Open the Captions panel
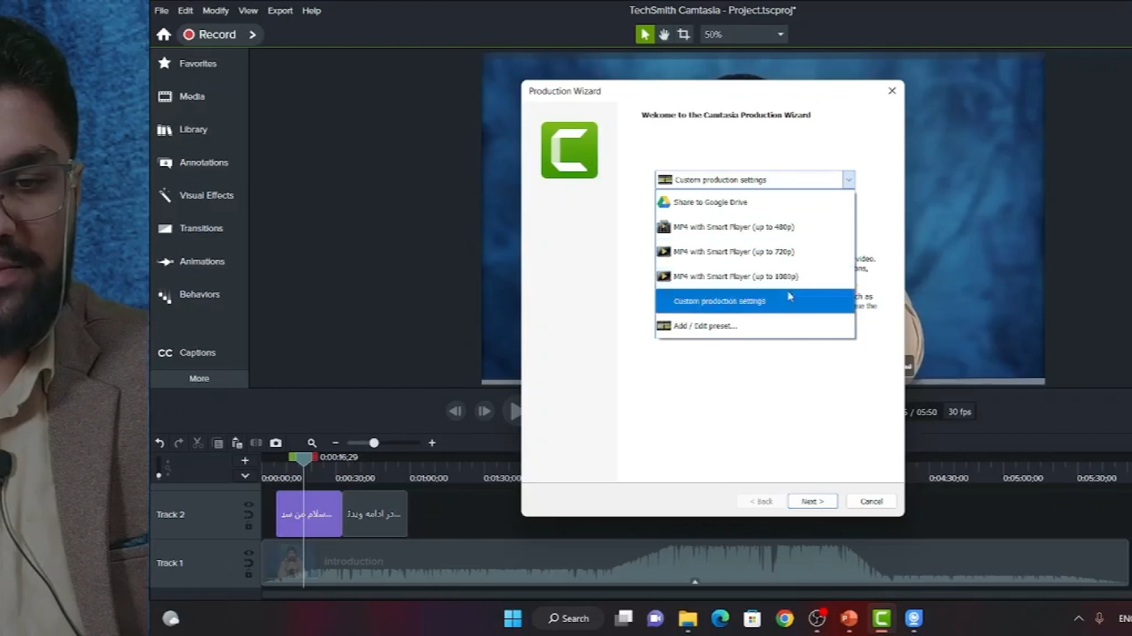1132x636 pixels. click(x=197, y=353)
